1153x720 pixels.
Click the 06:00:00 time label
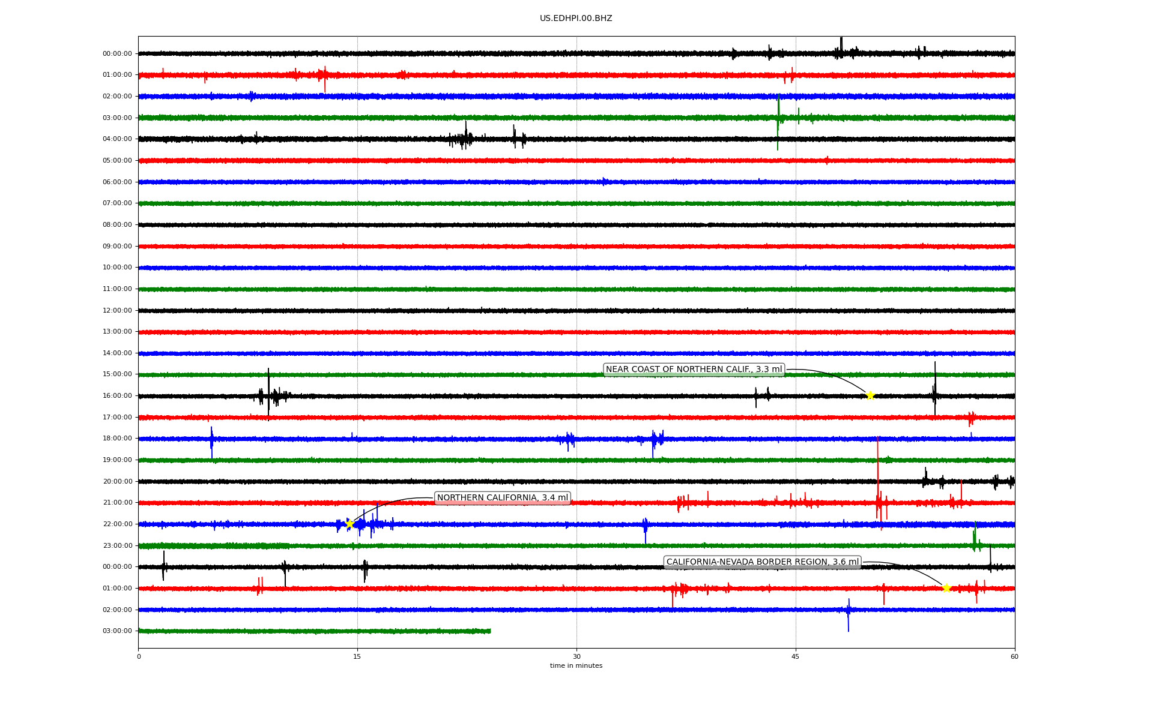117,182
